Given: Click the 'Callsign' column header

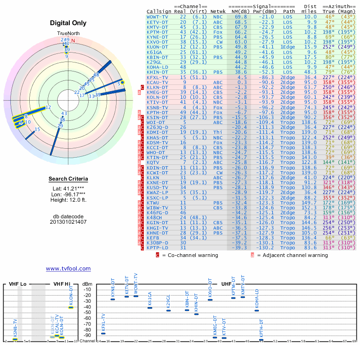Looking at the screenshot, I should 159,12.
